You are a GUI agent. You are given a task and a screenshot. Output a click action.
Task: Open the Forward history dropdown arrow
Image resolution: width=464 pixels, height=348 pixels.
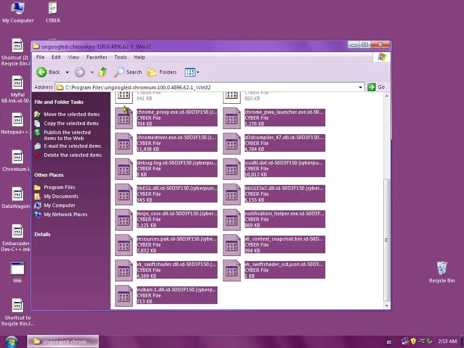(92, 72)
